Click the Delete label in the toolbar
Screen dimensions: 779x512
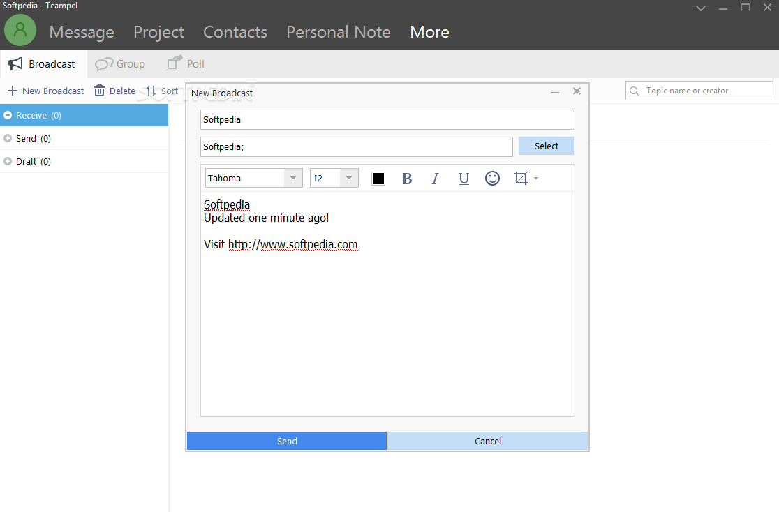(122, 91)
